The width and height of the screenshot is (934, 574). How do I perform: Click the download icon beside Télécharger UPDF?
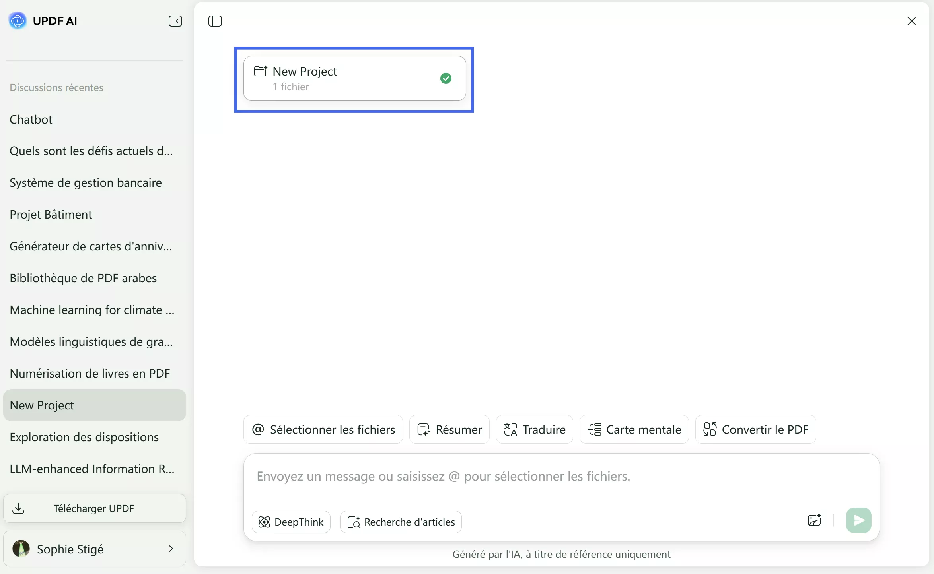coord(18,508)
